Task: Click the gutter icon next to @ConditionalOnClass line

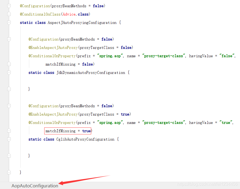Action: pyautogui.click(x=9, y=14)
